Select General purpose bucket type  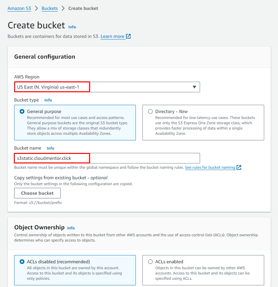click(x=22, y=111)
